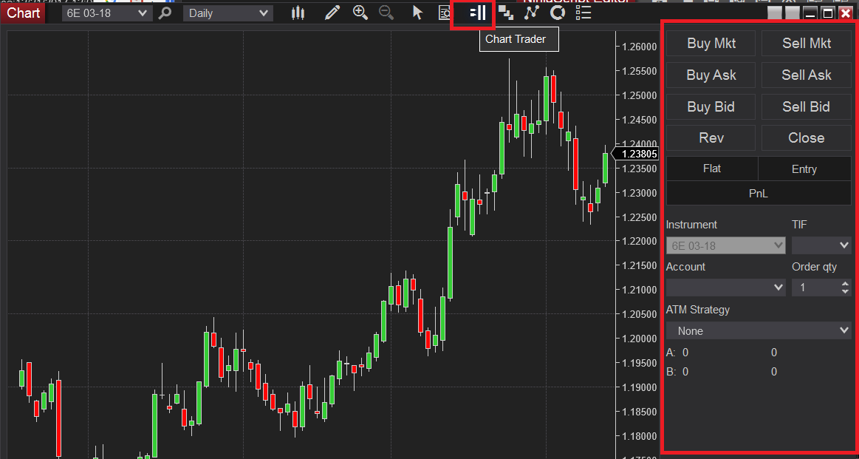Image resolution: width=859 pixels, height=459 pixels.
Task: Click the 1.18000 price axis label
Action: 640,437
